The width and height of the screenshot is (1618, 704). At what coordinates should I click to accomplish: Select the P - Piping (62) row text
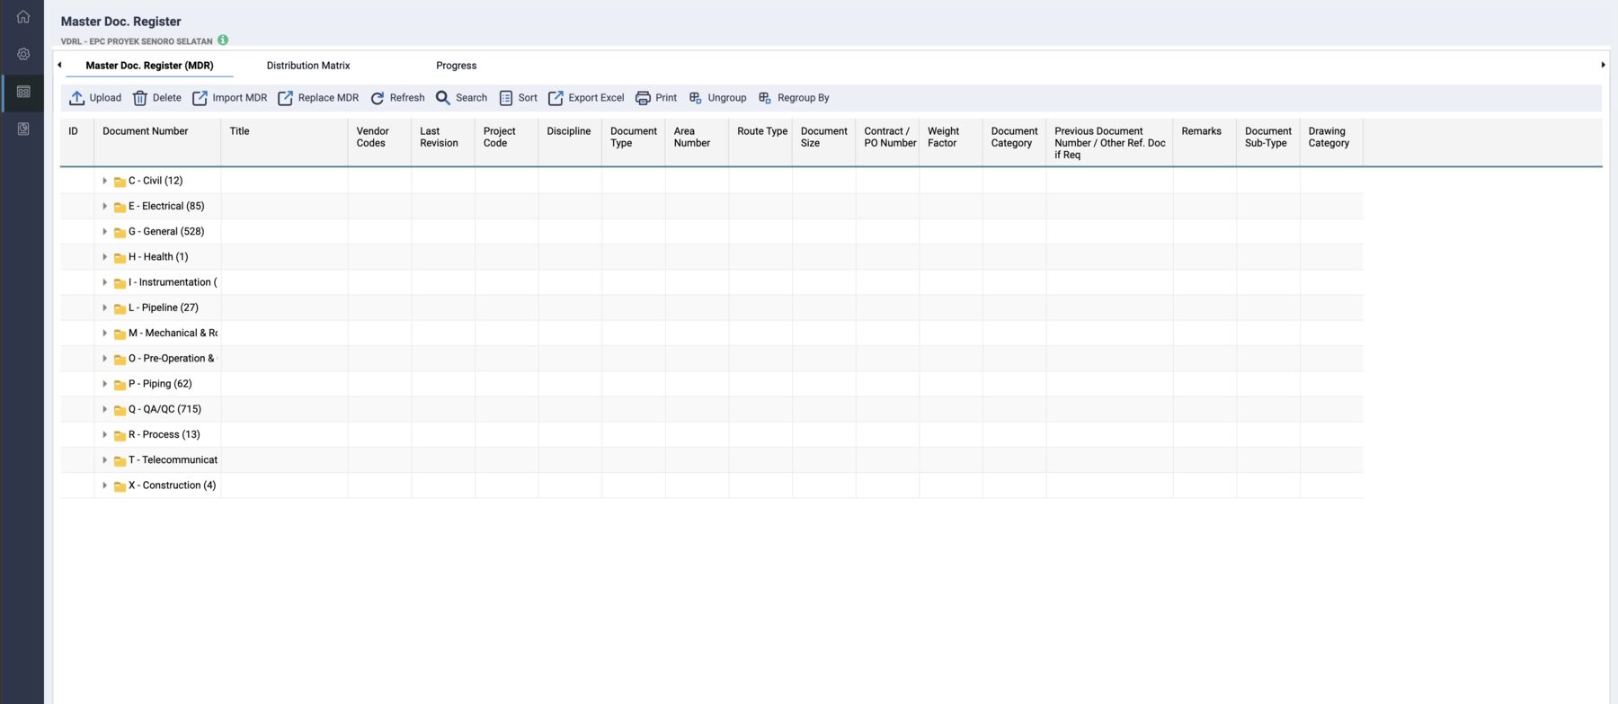click(x=160, y=384)
